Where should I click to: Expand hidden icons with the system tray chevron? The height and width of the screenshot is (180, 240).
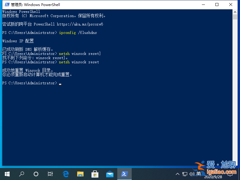(x=178, y=174)
